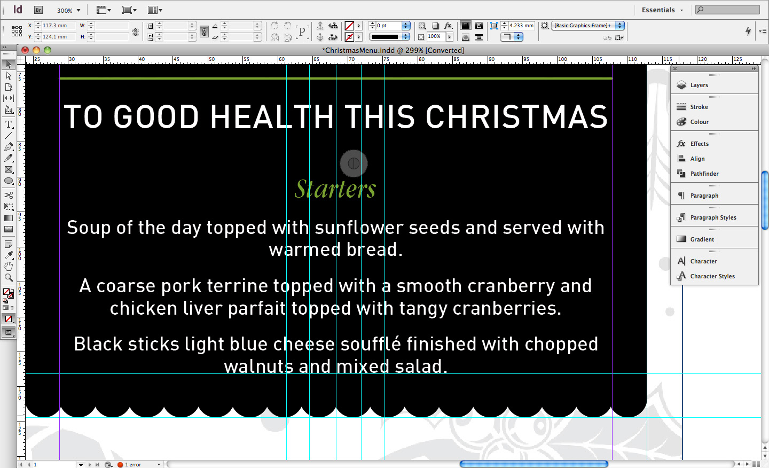The width and height of the screenshot is (769, 468).
Task: Open Adobe Bridge with Br icon
Action: 38,10
